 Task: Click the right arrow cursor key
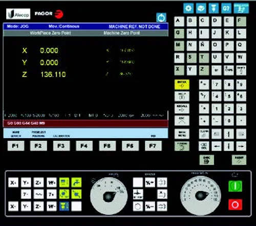click(241, 146)
